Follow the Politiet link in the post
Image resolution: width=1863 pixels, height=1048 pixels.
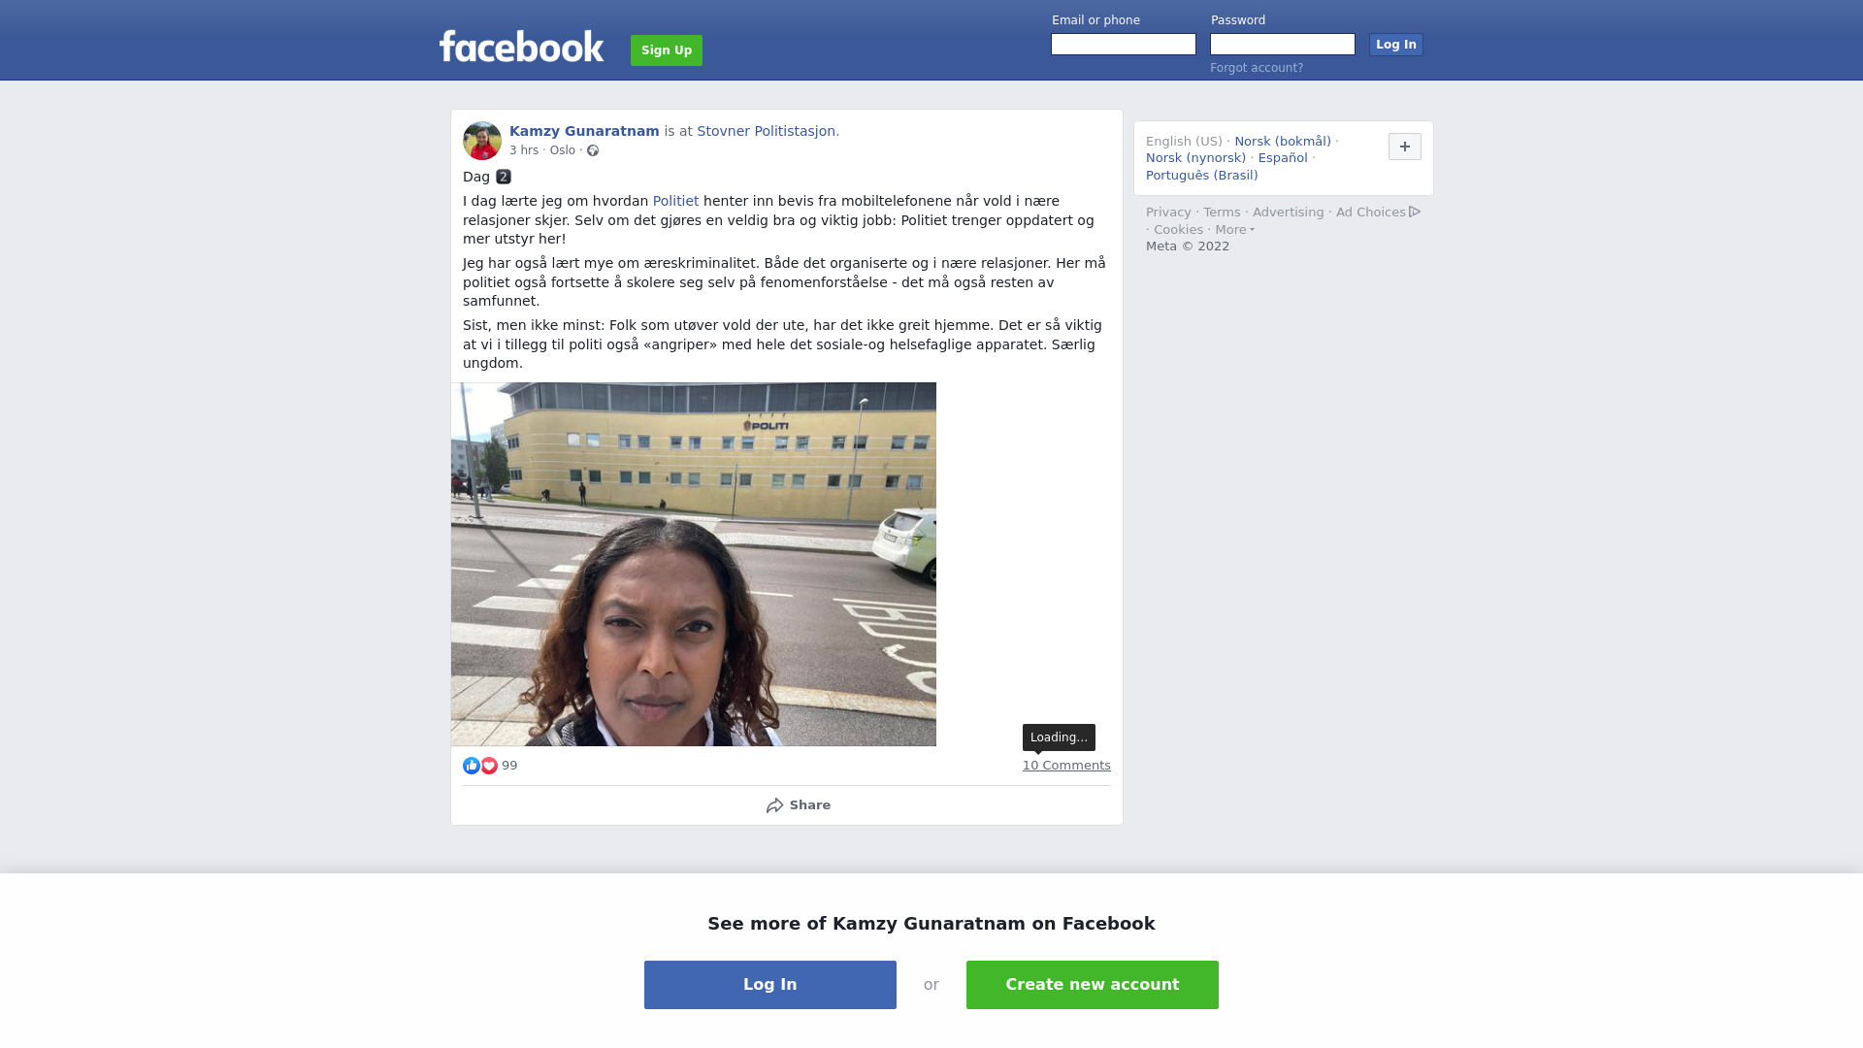(675, 201)
